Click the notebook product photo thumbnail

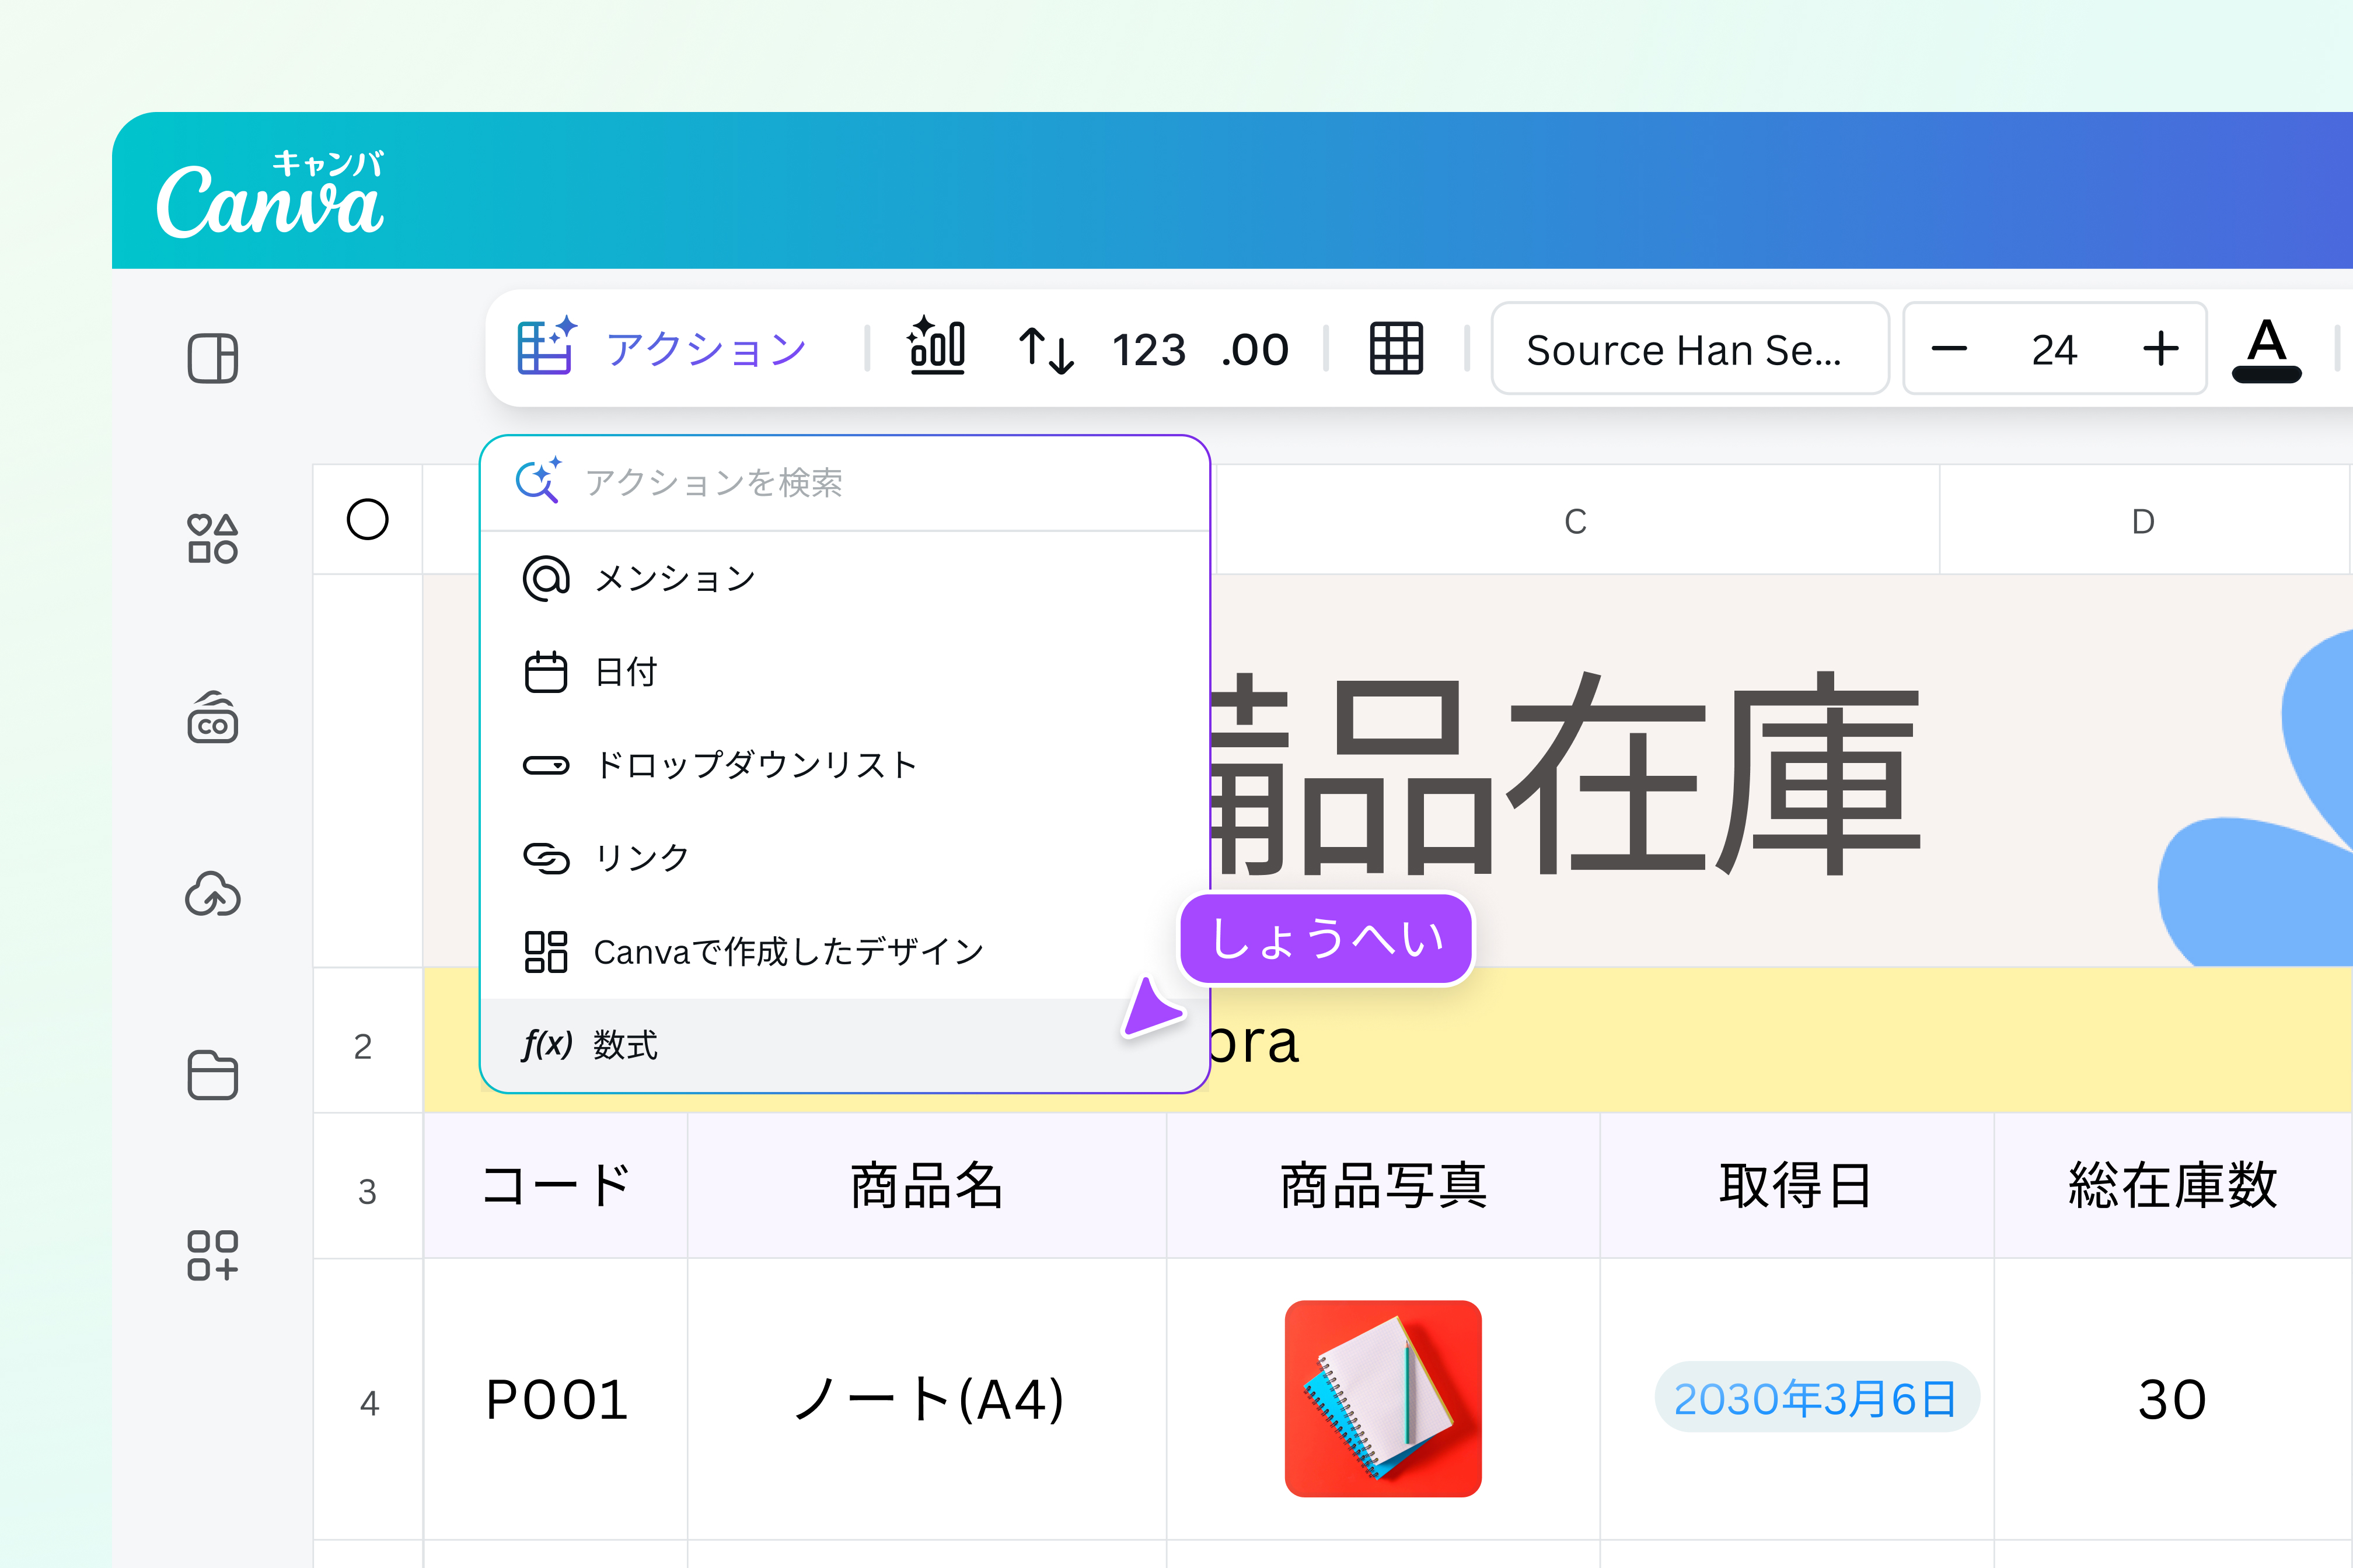(x=1384, y=1399)
